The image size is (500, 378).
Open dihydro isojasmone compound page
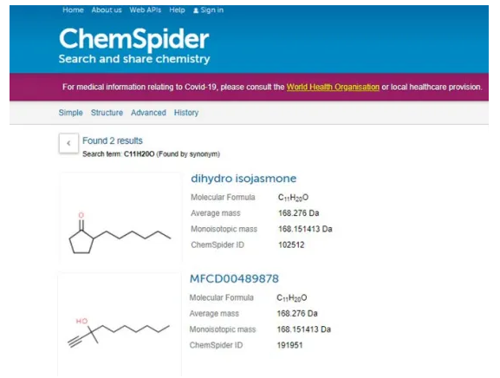click(x=244, y=179)
